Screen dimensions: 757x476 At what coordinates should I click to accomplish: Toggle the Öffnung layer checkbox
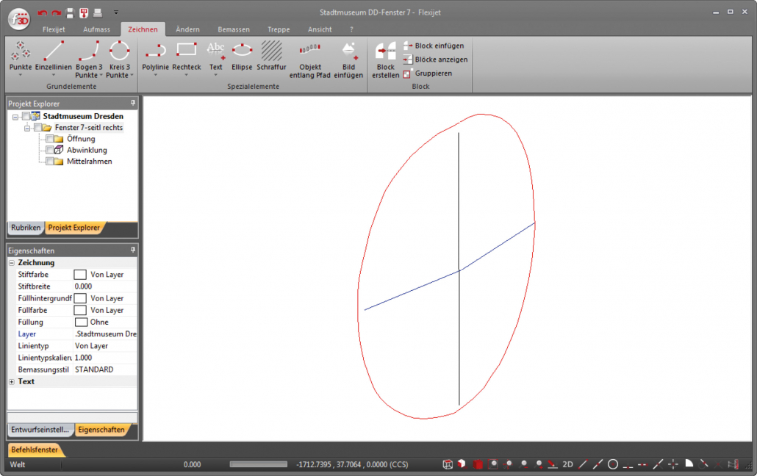click(x=49, y=139)
